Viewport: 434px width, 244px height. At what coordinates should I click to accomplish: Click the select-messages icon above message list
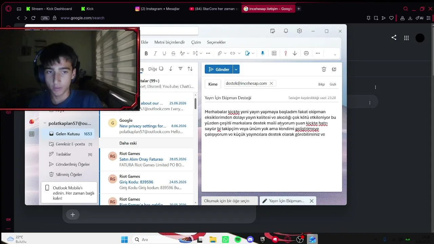(x=161, y=69)
